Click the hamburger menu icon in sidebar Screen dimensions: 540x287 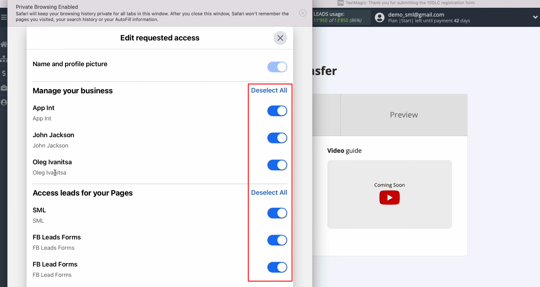[x=4, y=17]
